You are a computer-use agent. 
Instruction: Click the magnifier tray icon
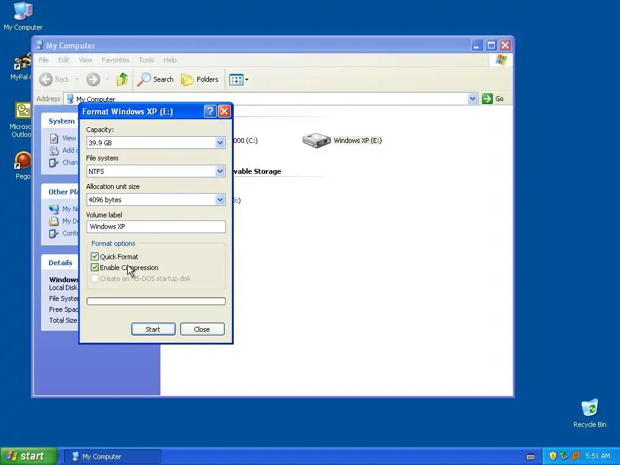(575, 457)
